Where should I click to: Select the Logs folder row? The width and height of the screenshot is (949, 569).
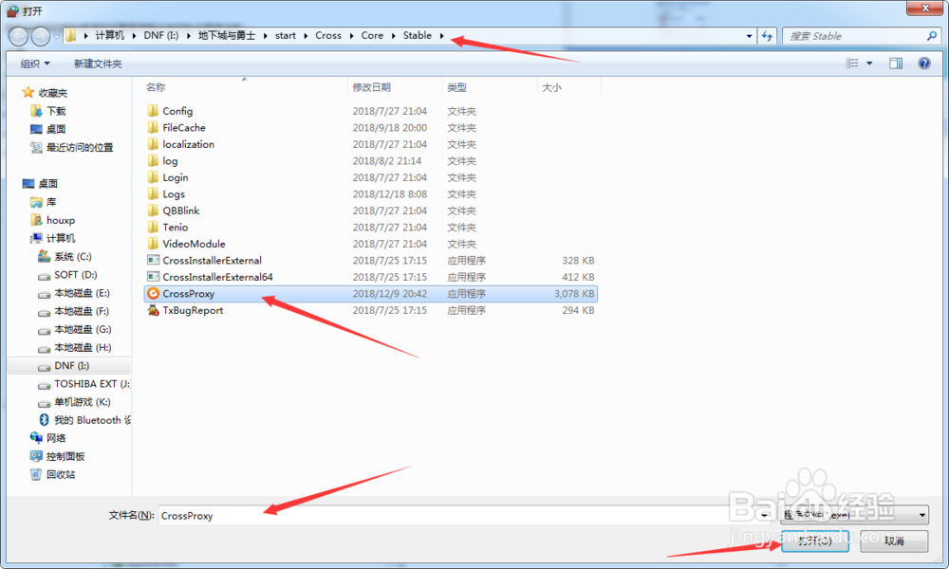click(370, 194)
